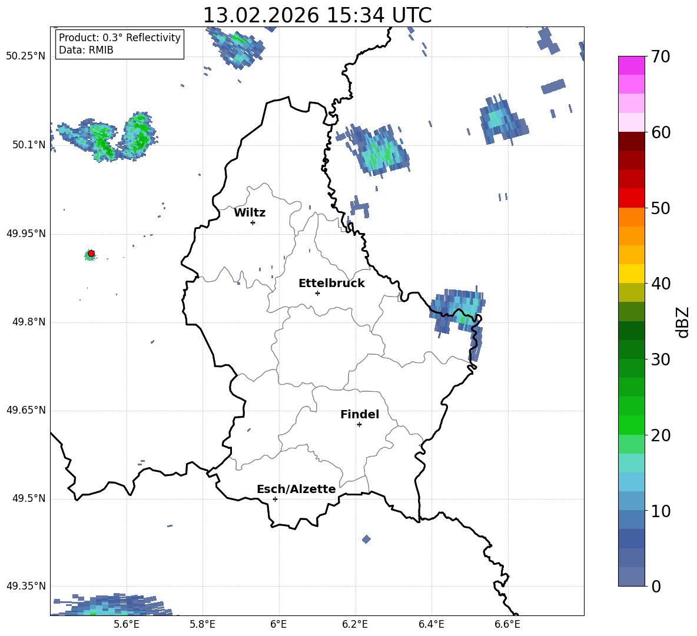This screenshot has height=636, width=697.
Task: Click the colorbar tick label 10
Action: coord(660,511)
